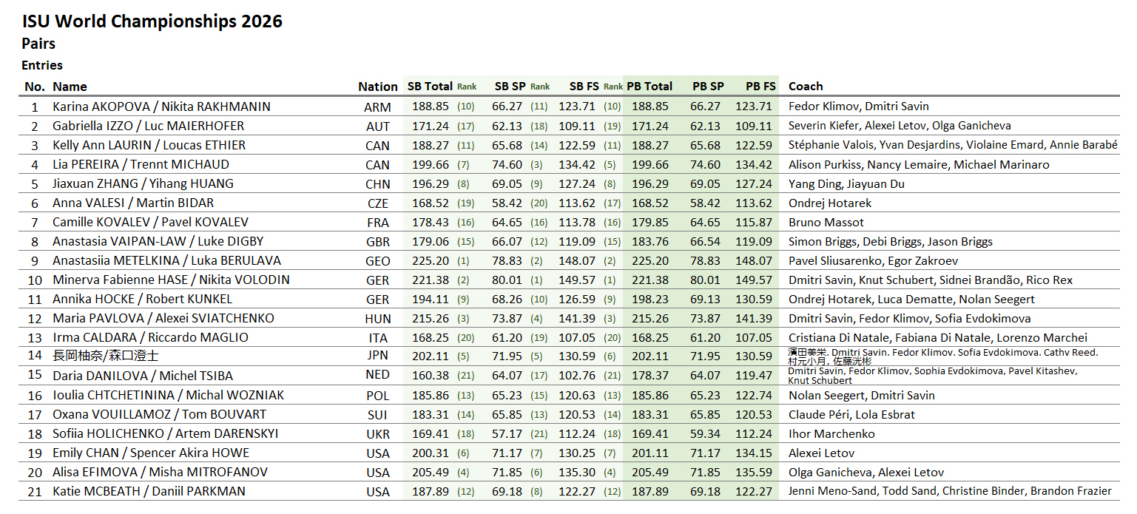This screenshot has width=1137, height=514.
Task: Open Lia PEREIRA / Trennt MICHAUD entry
Action: [x=141, y=164]
